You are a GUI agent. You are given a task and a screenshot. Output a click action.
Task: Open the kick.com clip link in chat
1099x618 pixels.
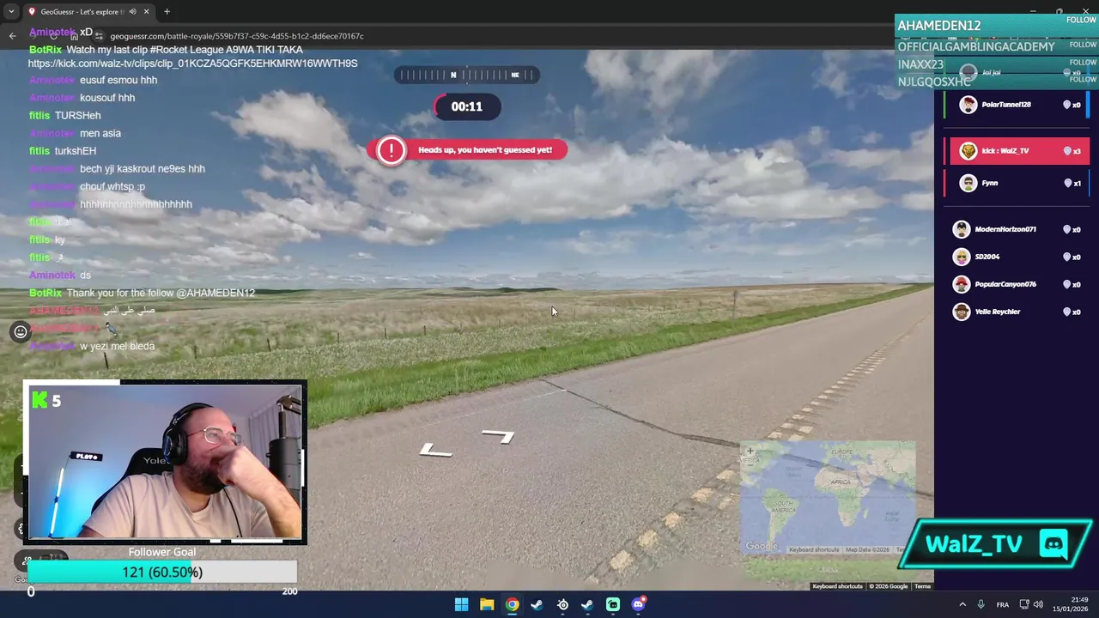point(192,64)
